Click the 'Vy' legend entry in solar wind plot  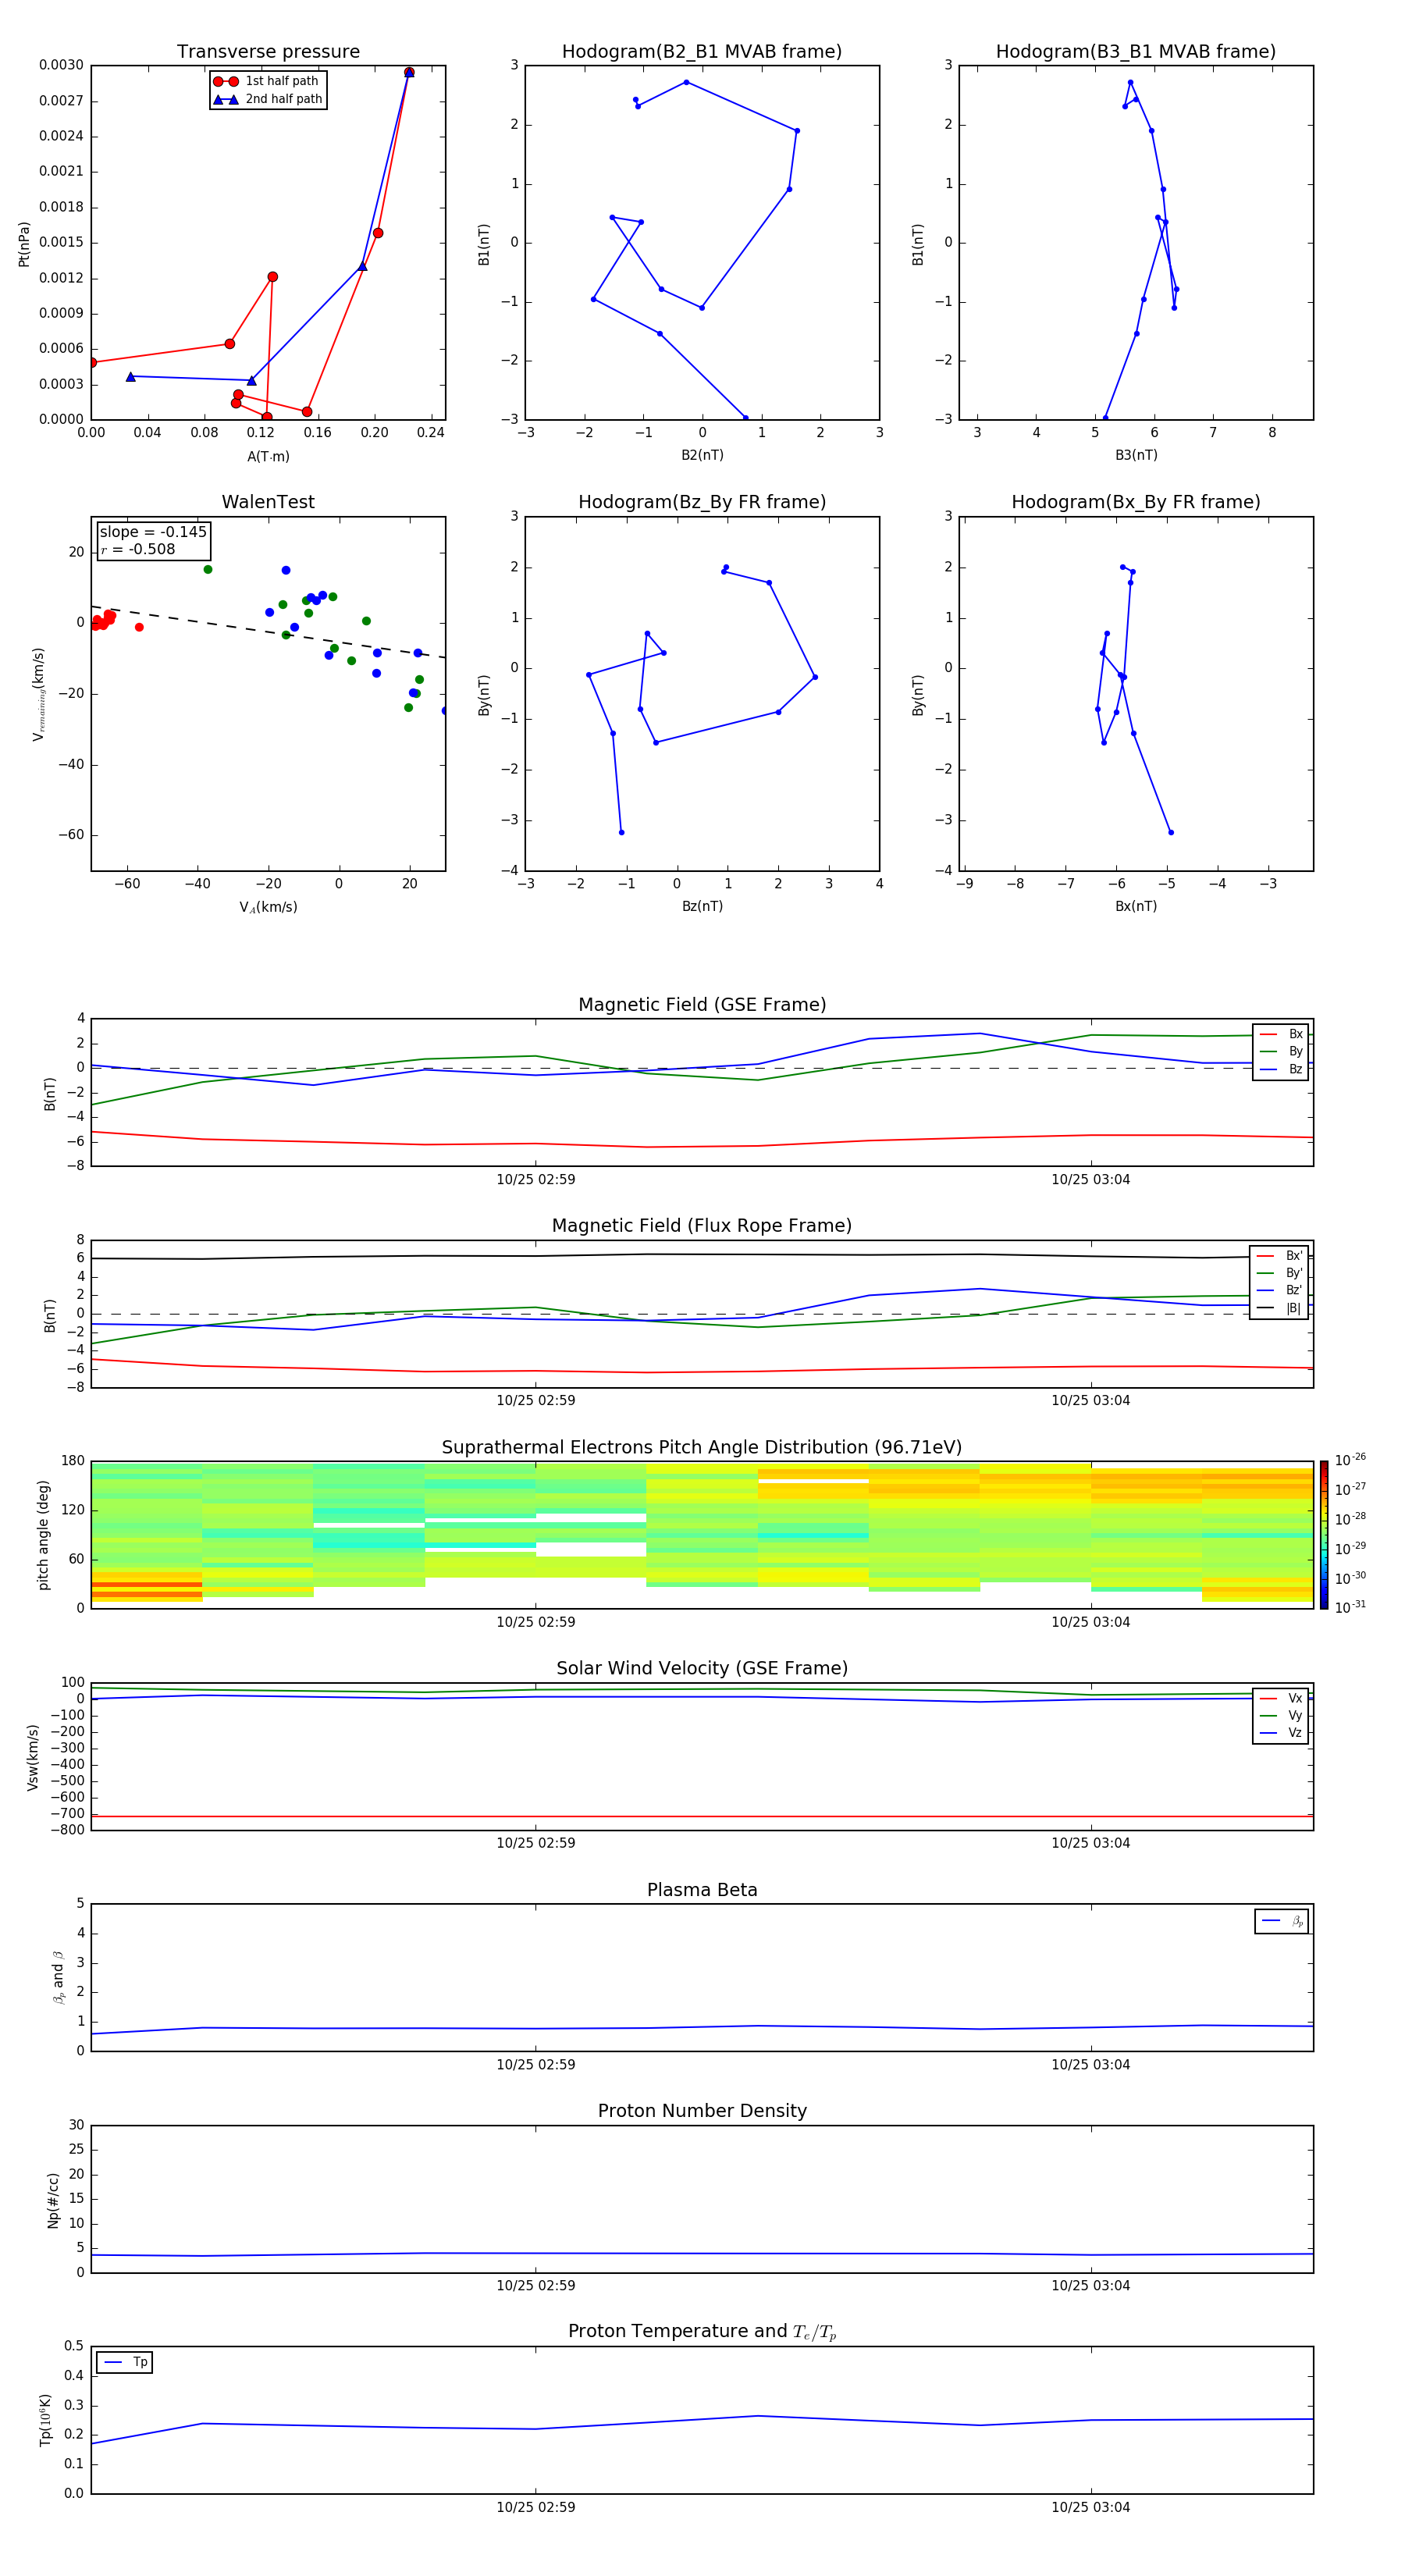pyautogui.click(x=1281, y=1715)
